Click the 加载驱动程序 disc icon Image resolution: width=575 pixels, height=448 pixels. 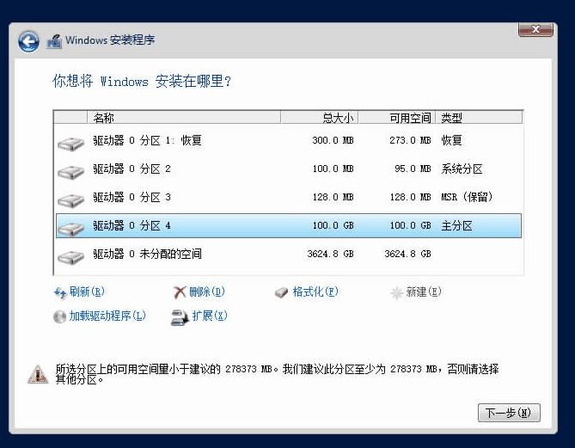pyautogui.click(x=60, y=316)
